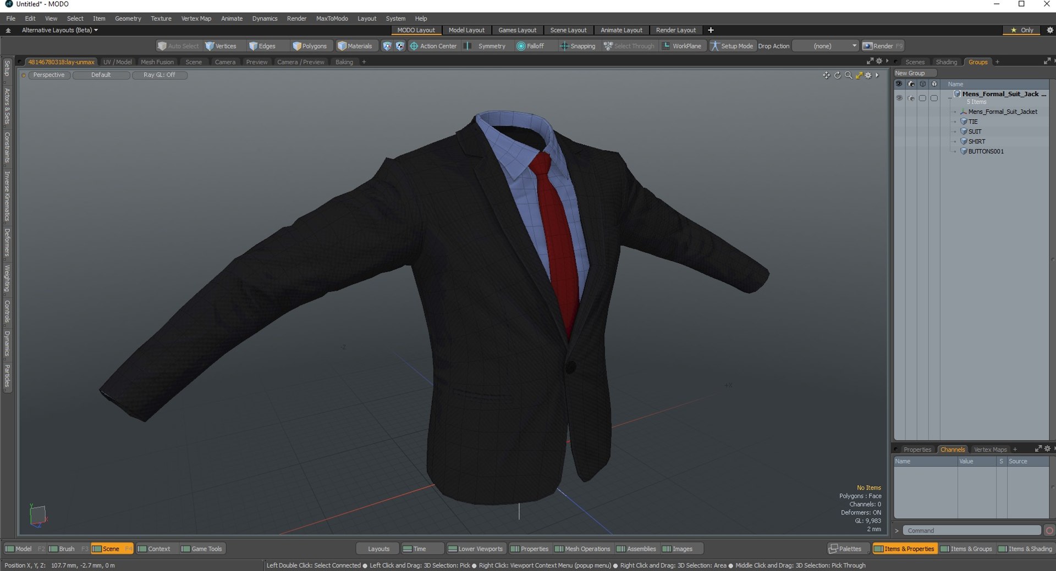Image resolution: width=1056 pixels, height=571 pixels.
Task: Switch to UV / Model viewport tab
Action: coord(117,62)
